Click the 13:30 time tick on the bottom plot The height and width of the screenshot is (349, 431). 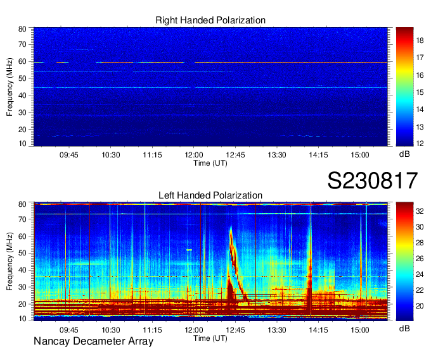[277, 330]
